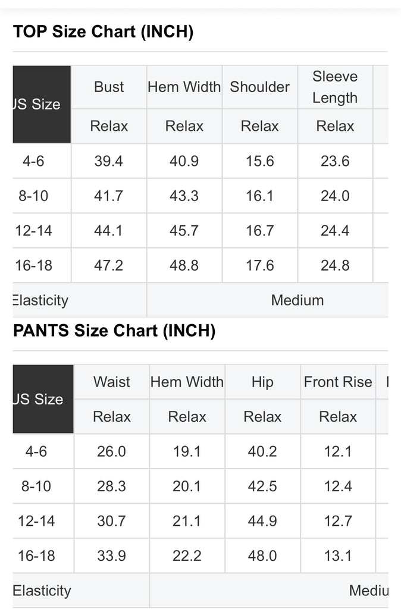
Task: Click the 45.7 hem width value
Action: coord(184,231)
